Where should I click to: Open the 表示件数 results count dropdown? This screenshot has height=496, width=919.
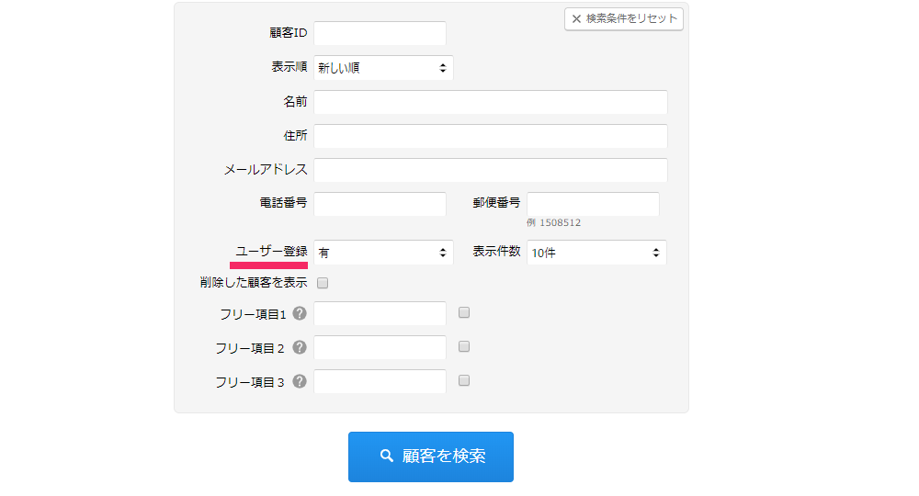tap(596, 253)
